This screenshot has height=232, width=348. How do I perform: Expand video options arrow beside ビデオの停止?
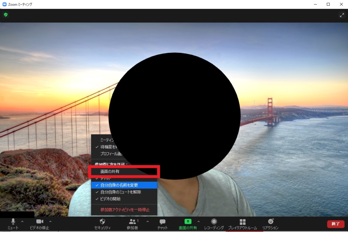pos(50,221)
